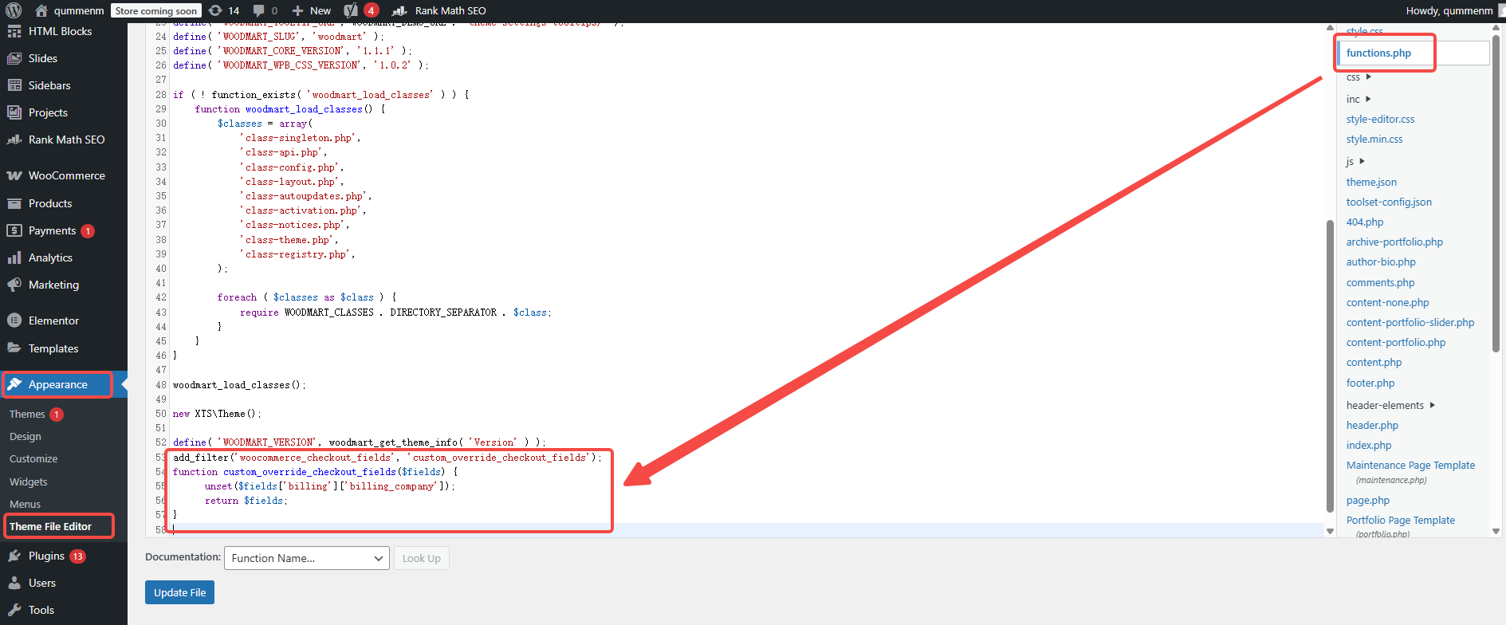1506x625 pixels.
Task: Open footer.php in theme files
Action: [x=1370, y=383]
